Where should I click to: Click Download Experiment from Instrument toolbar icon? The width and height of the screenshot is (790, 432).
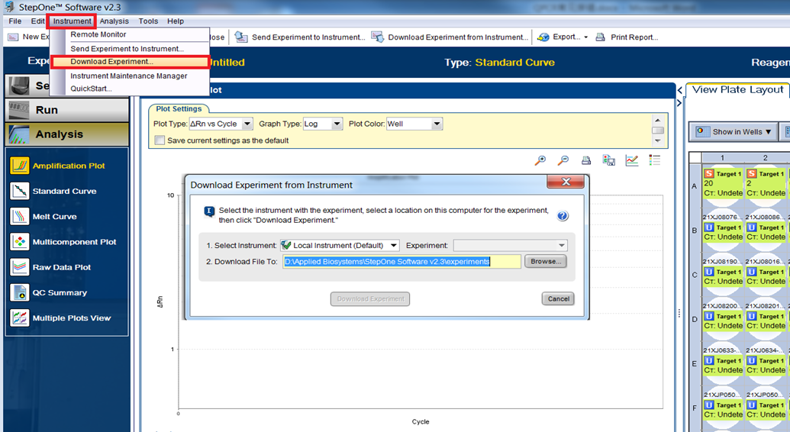click(377, 37)
